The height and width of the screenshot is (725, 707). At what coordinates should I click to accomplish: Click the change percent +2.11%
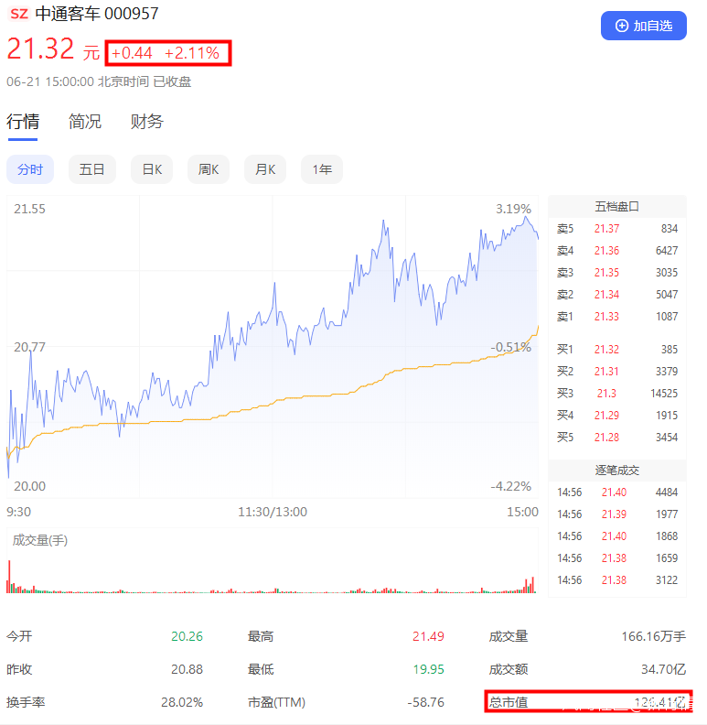(x=192, y=53)
